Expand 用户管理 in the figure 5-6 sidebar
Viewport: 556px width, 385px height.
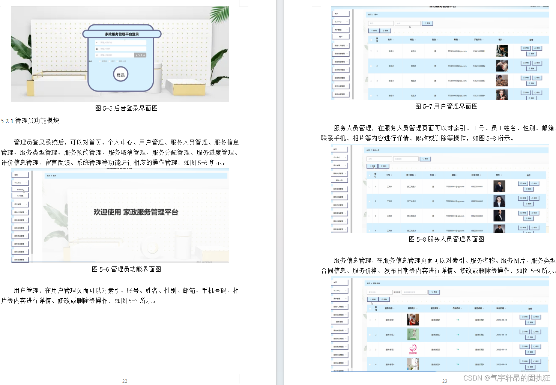click(20, 205)
